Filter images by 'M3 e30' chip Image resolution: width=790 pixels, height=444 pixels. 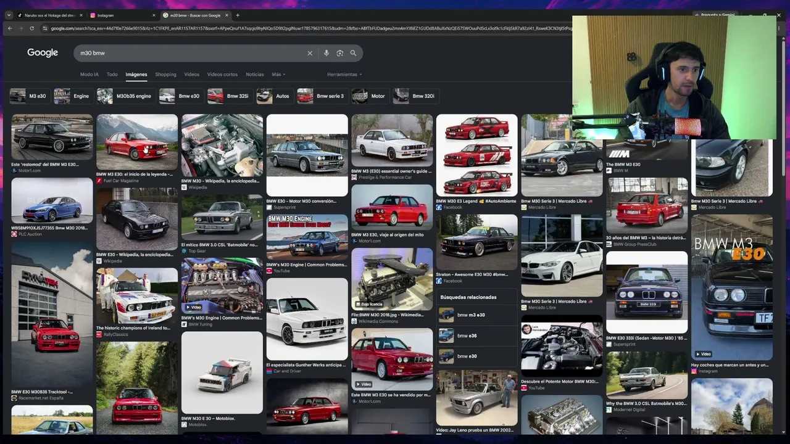(x=28, y=96)
